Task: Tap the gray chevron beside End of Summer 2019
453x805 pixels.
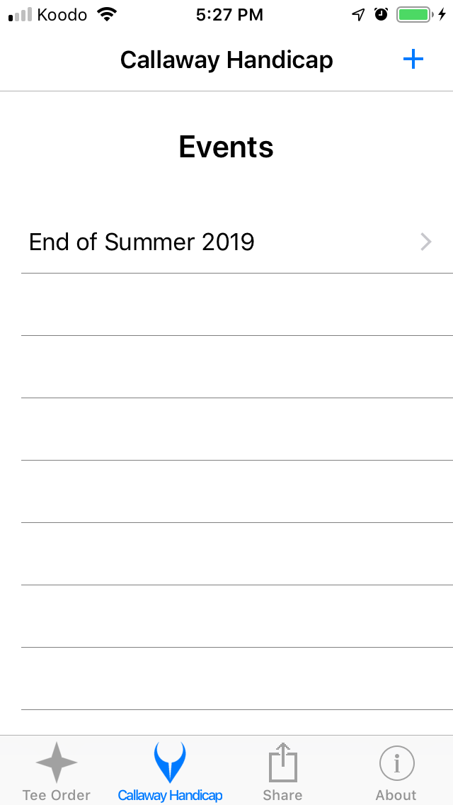Action: 425,242
